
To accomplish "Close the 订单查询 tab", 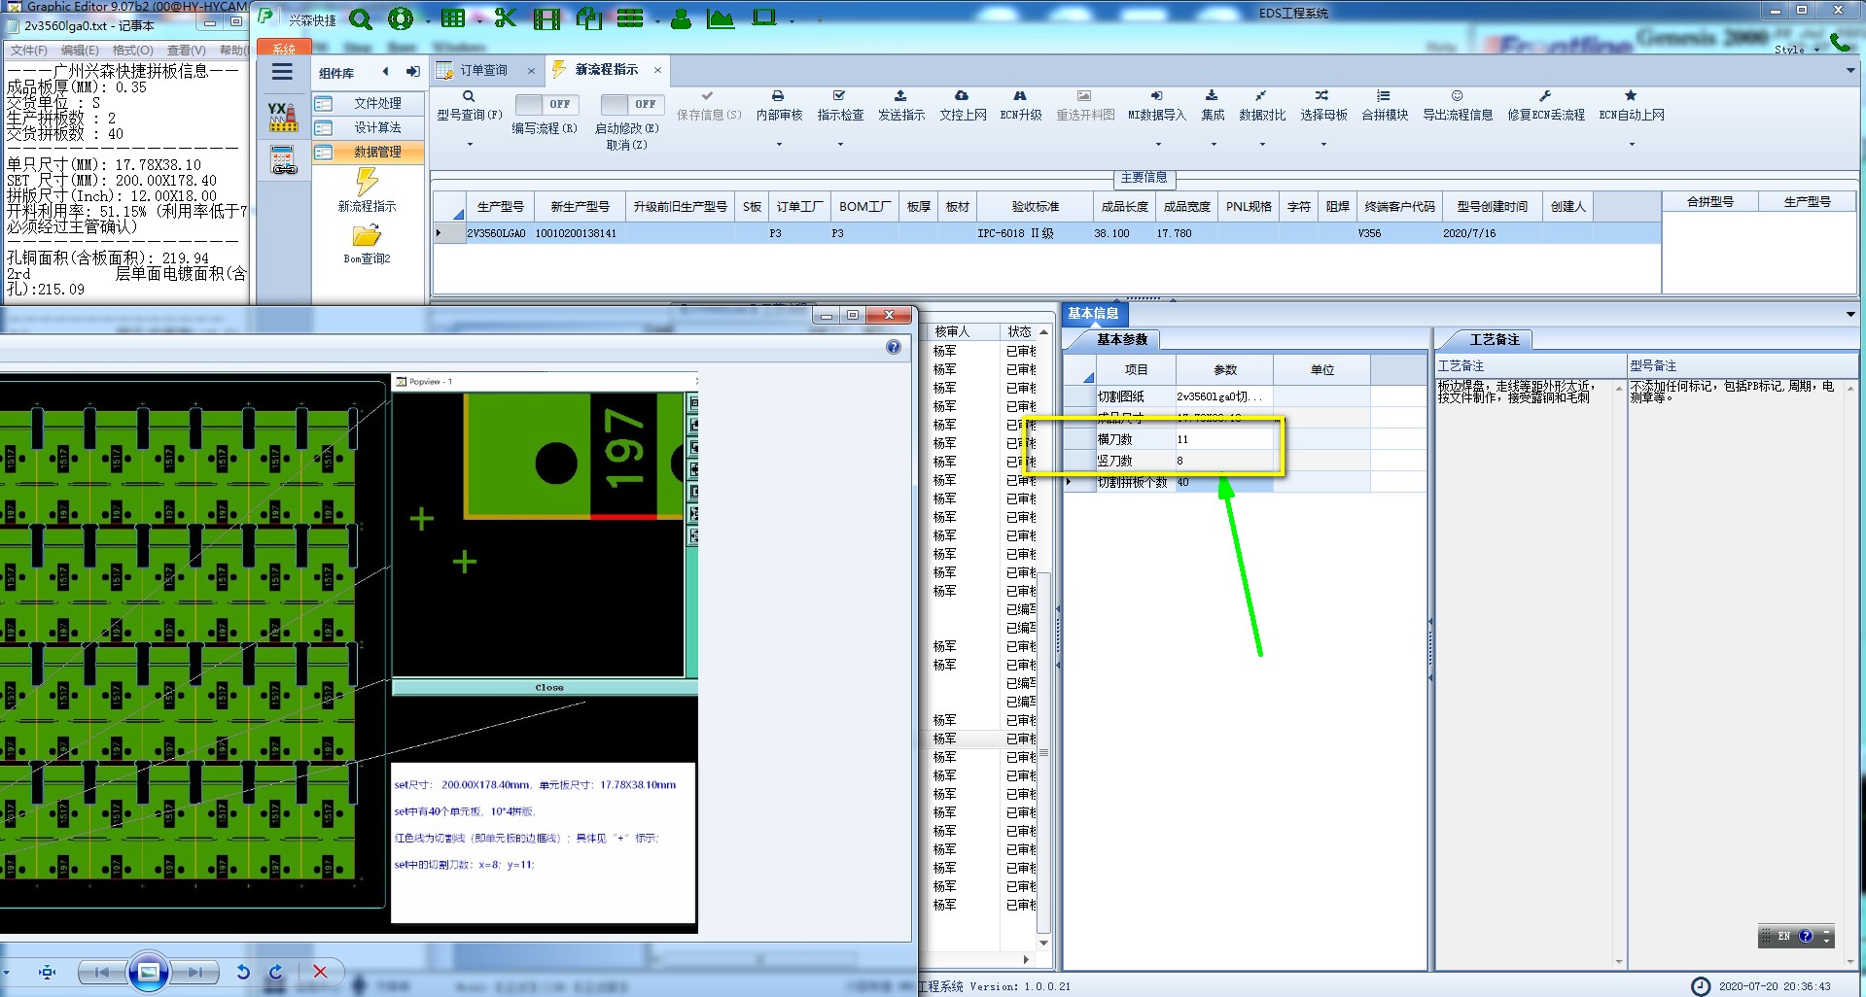I will 531,70.
